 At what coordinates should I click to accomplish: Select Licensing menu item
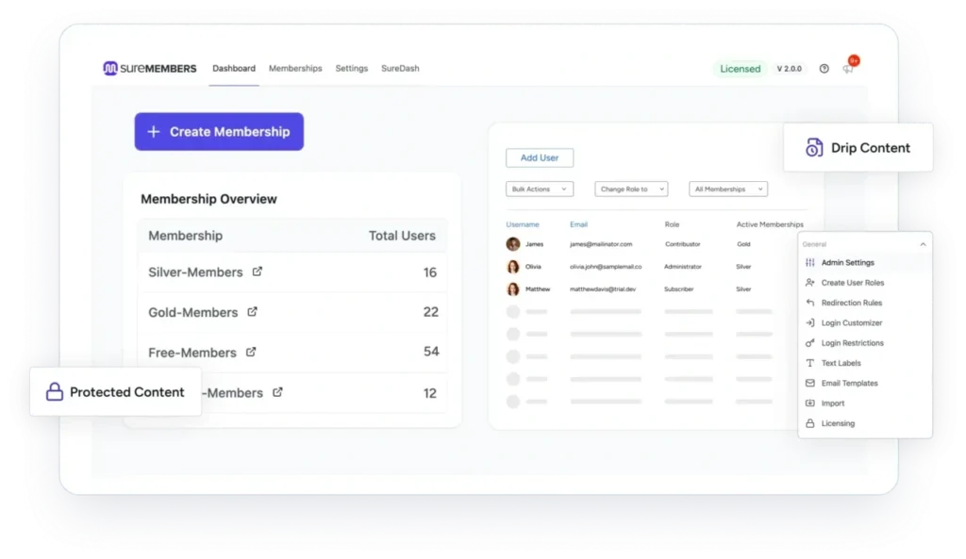[865, 423]
